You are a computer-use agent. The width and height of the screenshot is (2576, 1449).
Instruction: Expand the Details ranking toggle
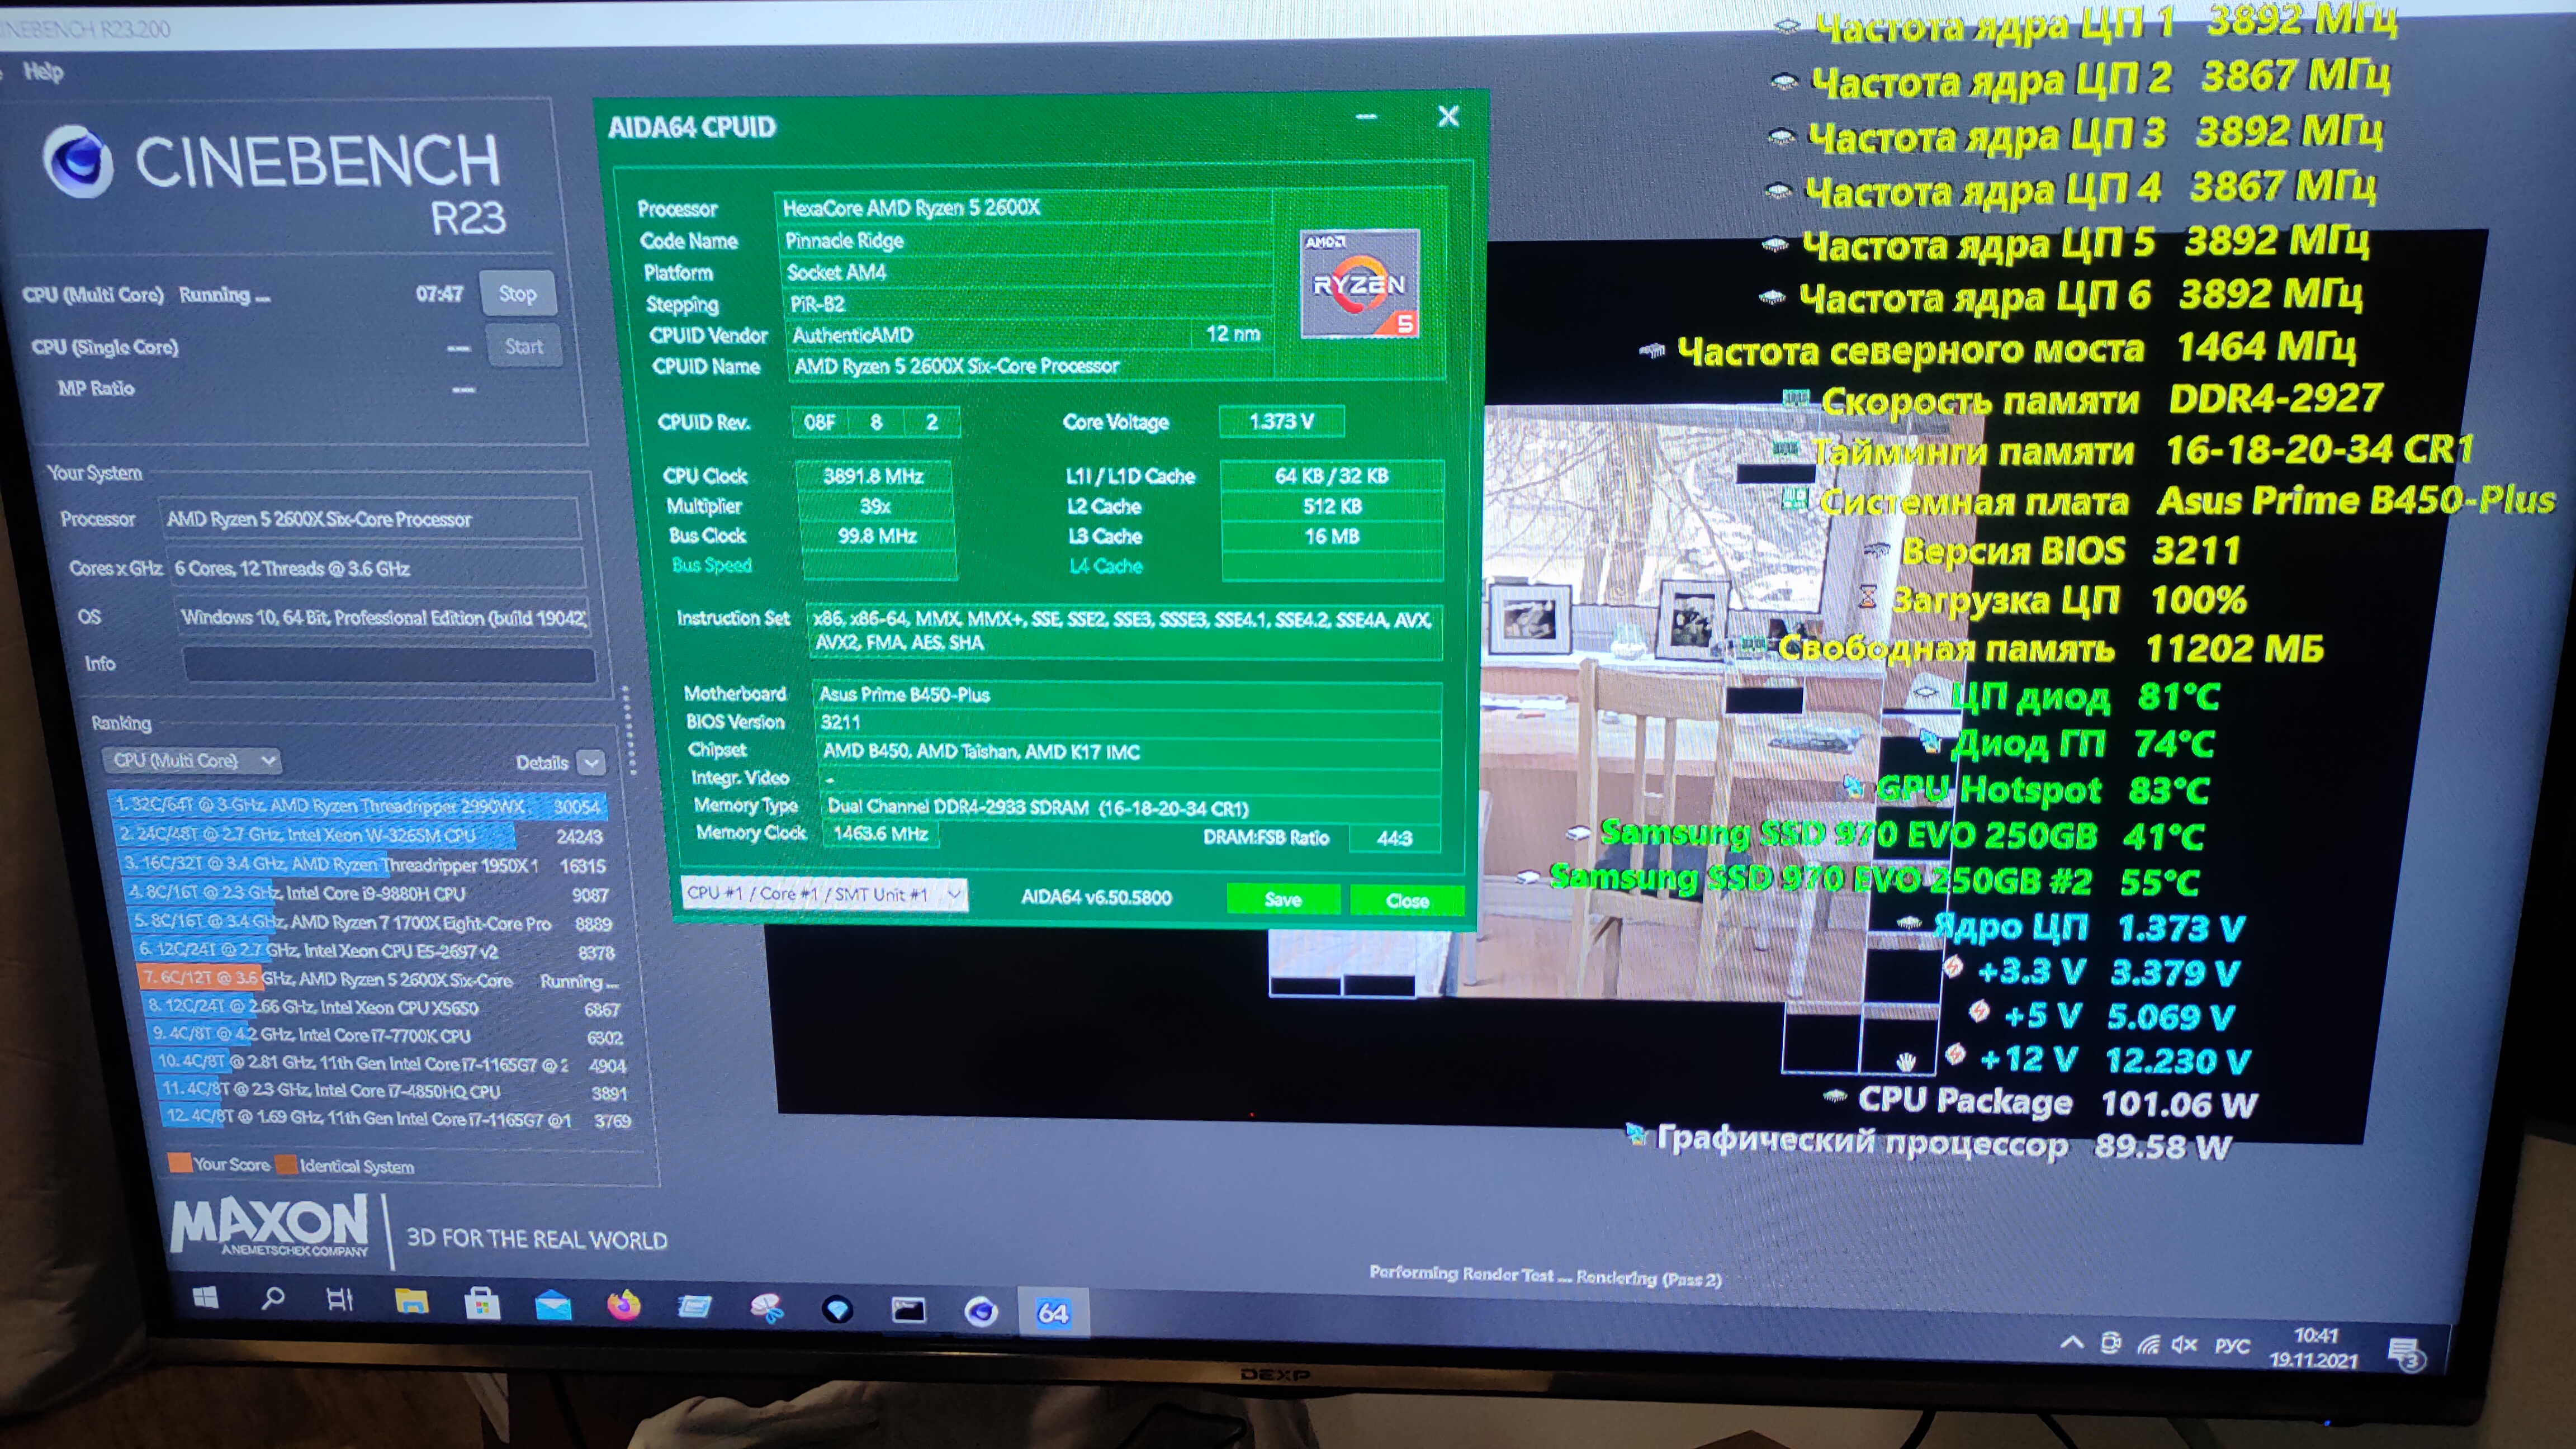pos(592,763)
